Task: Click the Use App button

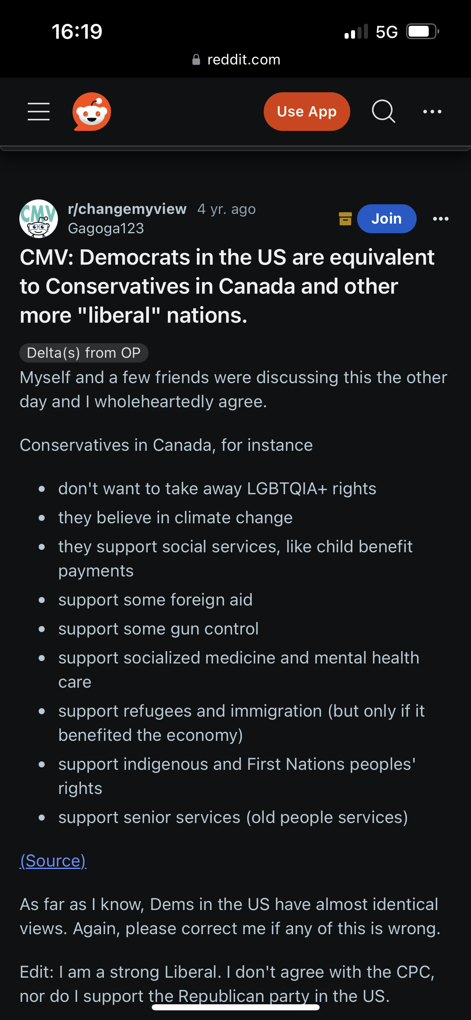Action: [307, 112]
